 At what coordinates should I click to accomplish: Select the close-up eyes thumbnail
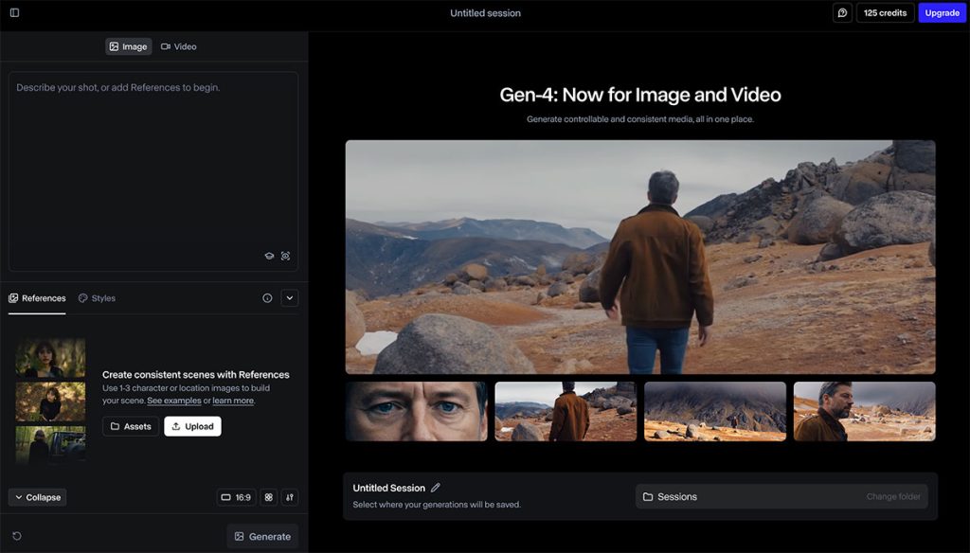417,411
